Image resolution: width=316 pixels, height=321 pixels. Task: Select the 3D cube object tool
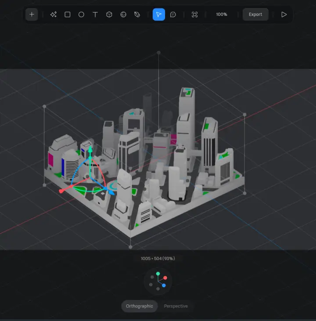[x=109, y=14]
